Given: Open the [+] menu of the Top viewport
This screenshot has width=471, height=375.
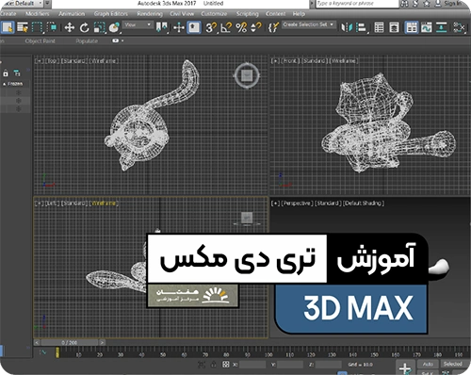Looking at the screenshot, I should coord(40,61).
